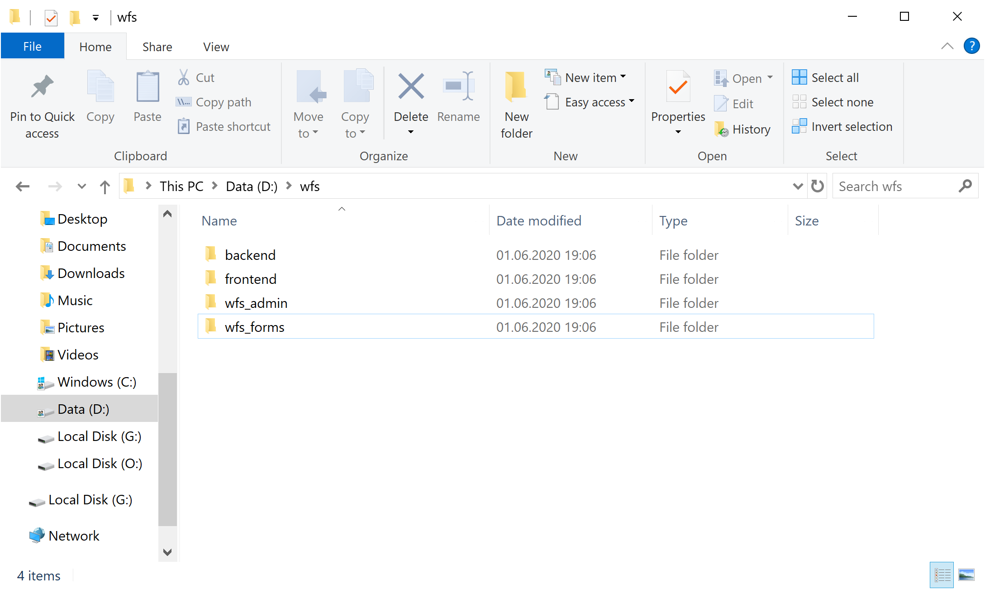985x589 pixels.
Task: Open Downloads in navigation pane
Action: [83, 273]
